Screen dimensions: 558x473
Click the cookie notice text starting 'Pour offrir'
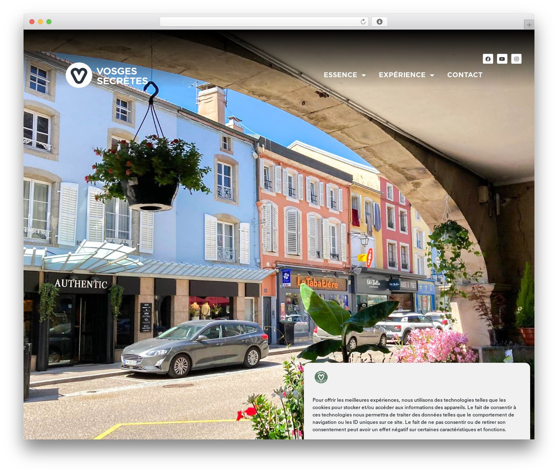tap(414, 415)
